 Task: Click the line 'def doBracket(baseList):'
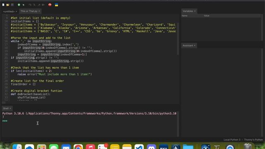(31, 94)
